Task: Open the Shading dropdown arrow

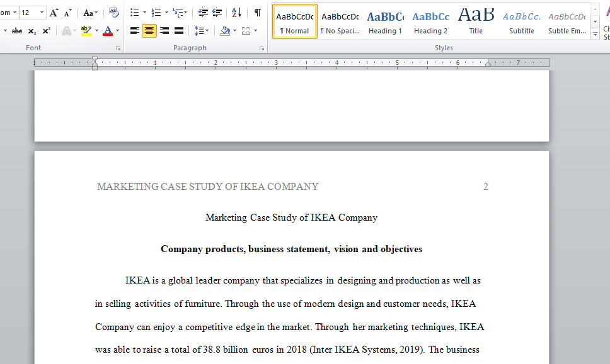Action: (x=234, y=31)
